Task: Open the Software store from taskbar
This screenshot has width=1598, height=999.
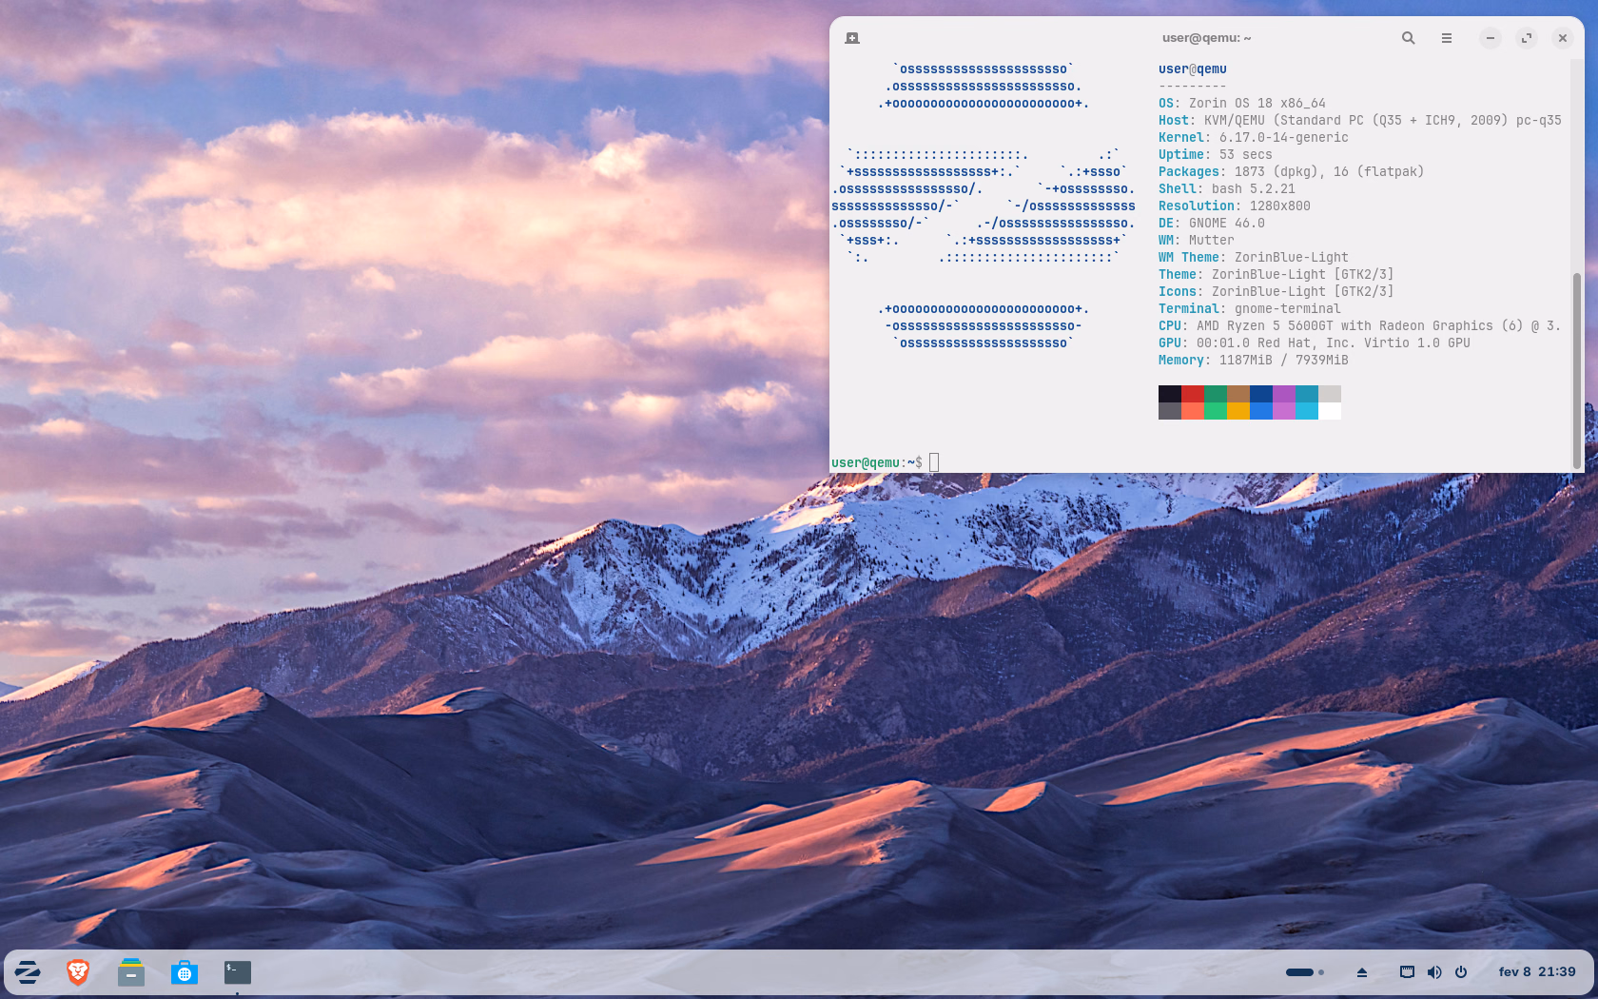Action: (185, 972)
